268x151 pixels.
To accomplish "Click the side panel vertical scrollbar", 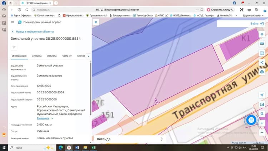I will point(90,89).
